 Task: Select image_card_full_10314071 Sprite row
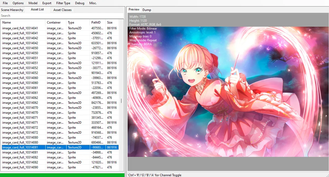pyautogui.click(x=60, y=118)
